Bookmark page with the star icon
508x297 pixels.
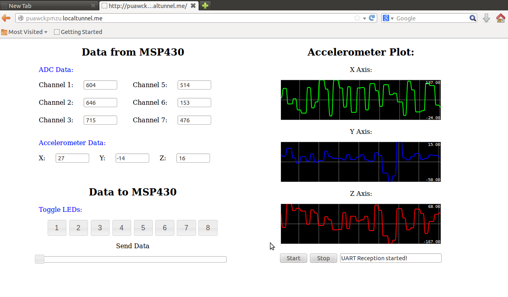[x=357, y=18]
